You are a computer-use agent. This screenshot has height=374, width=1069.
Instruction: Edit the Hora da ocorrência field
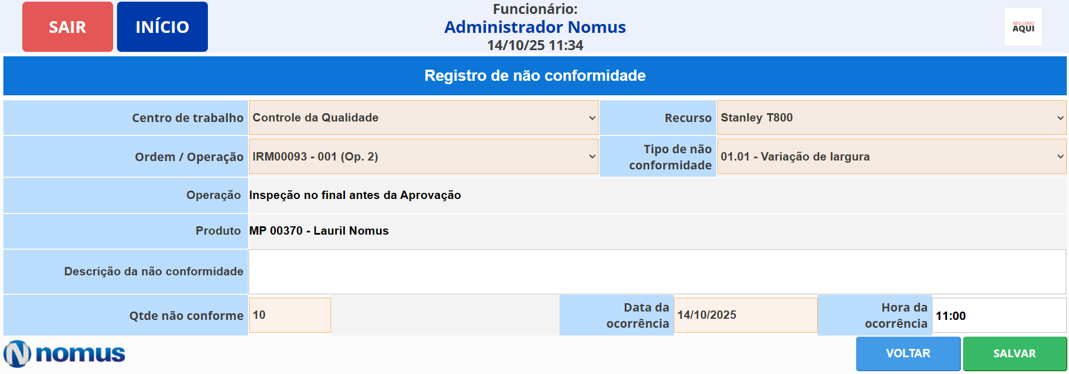point(998,315)
